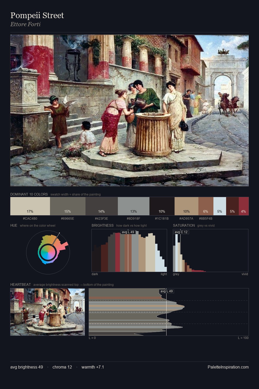Click the "L = 0" axis label

click(x=92, y=338)
